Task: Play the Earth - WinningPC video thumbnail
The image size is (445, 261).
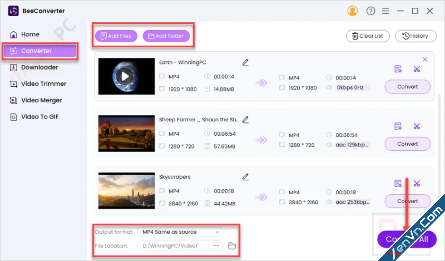Action: [125, 76]
